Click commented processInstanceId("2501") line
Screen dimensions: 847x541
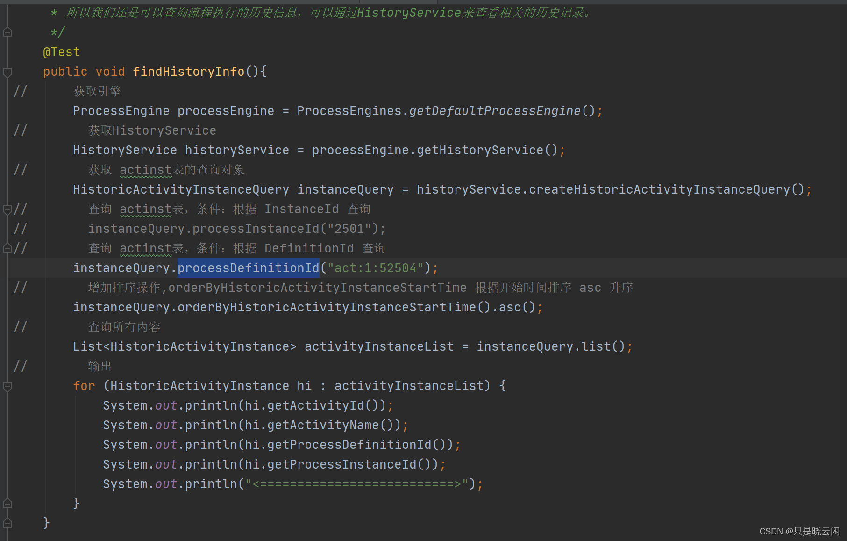(237, 229)
